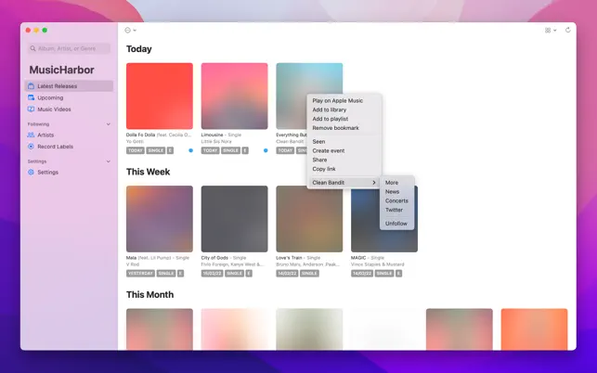Screen dimensions: 597x373
Task: Click 15/02/22 date badge
Action: (212, 274)
